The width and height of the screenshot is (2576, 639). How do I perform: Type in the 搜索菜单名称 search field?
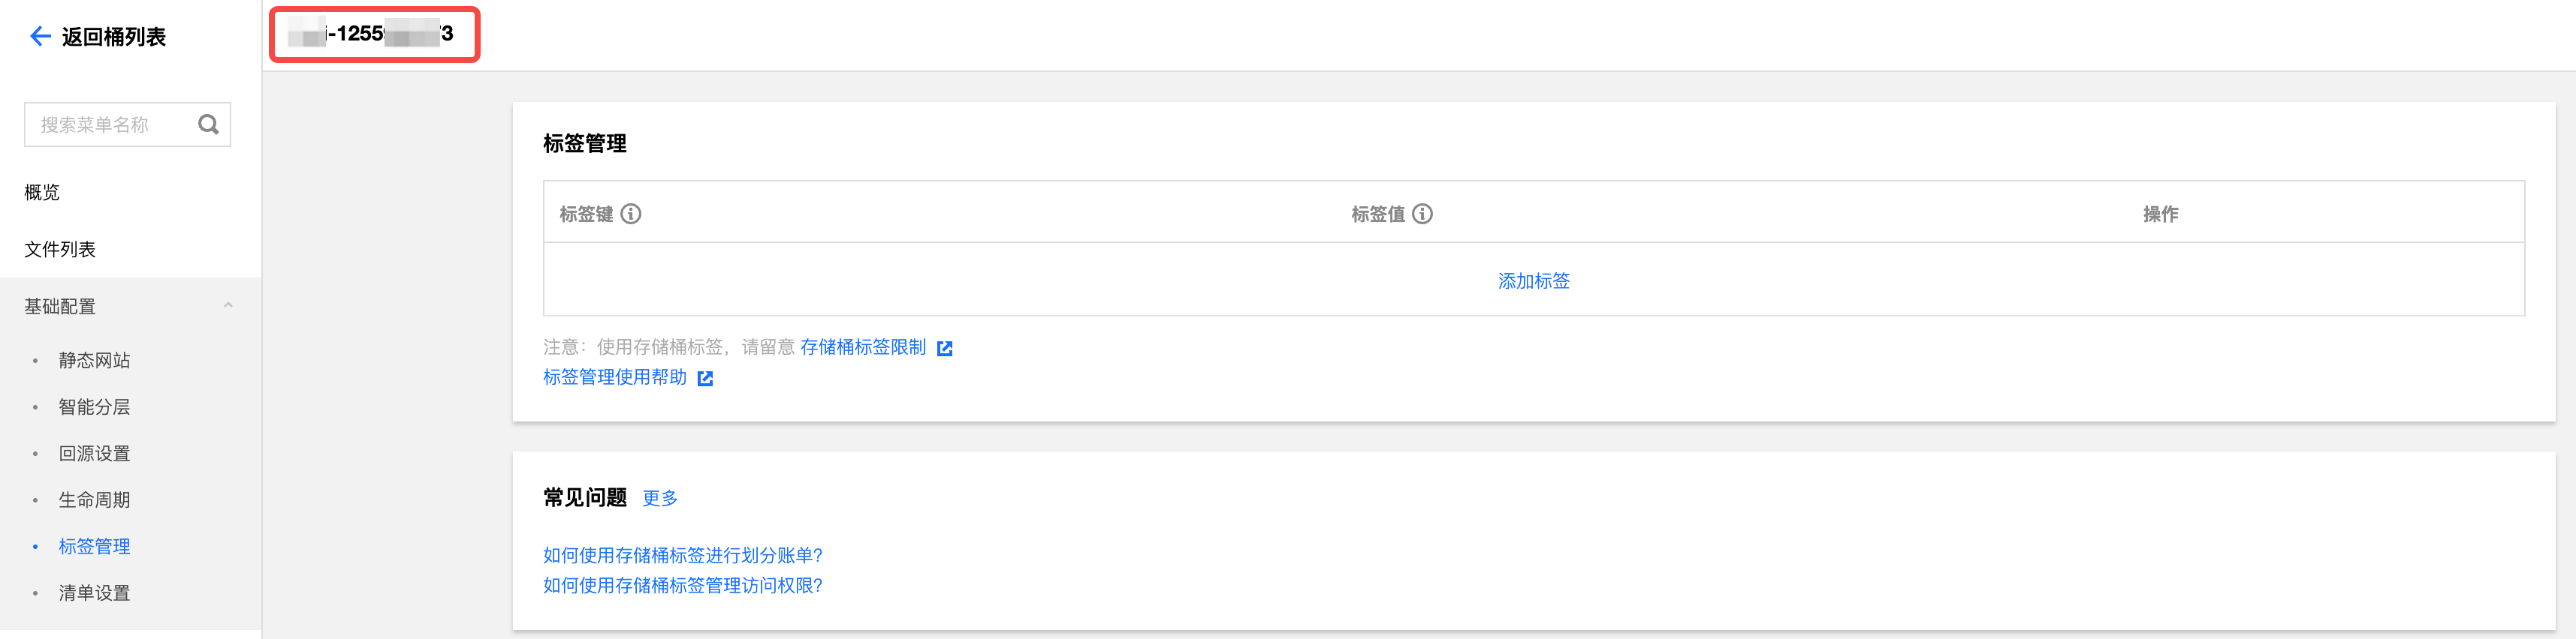click(110, 124)
